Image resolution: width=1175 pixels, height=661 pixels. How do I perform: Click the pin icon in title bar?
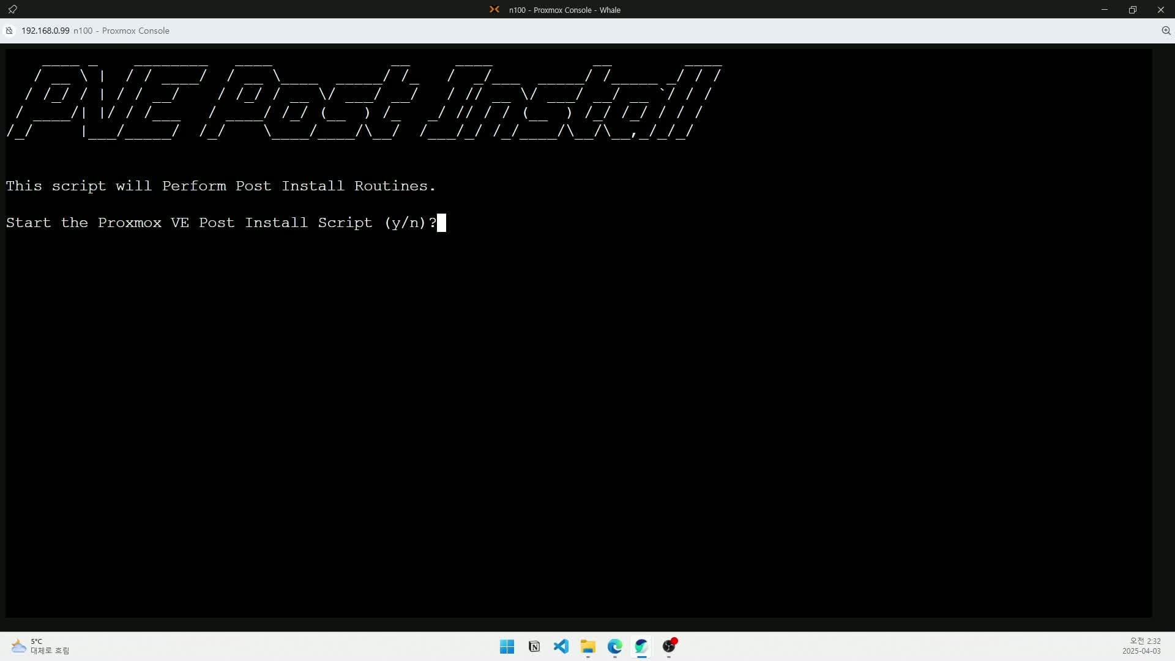click(x=12, y=9)
